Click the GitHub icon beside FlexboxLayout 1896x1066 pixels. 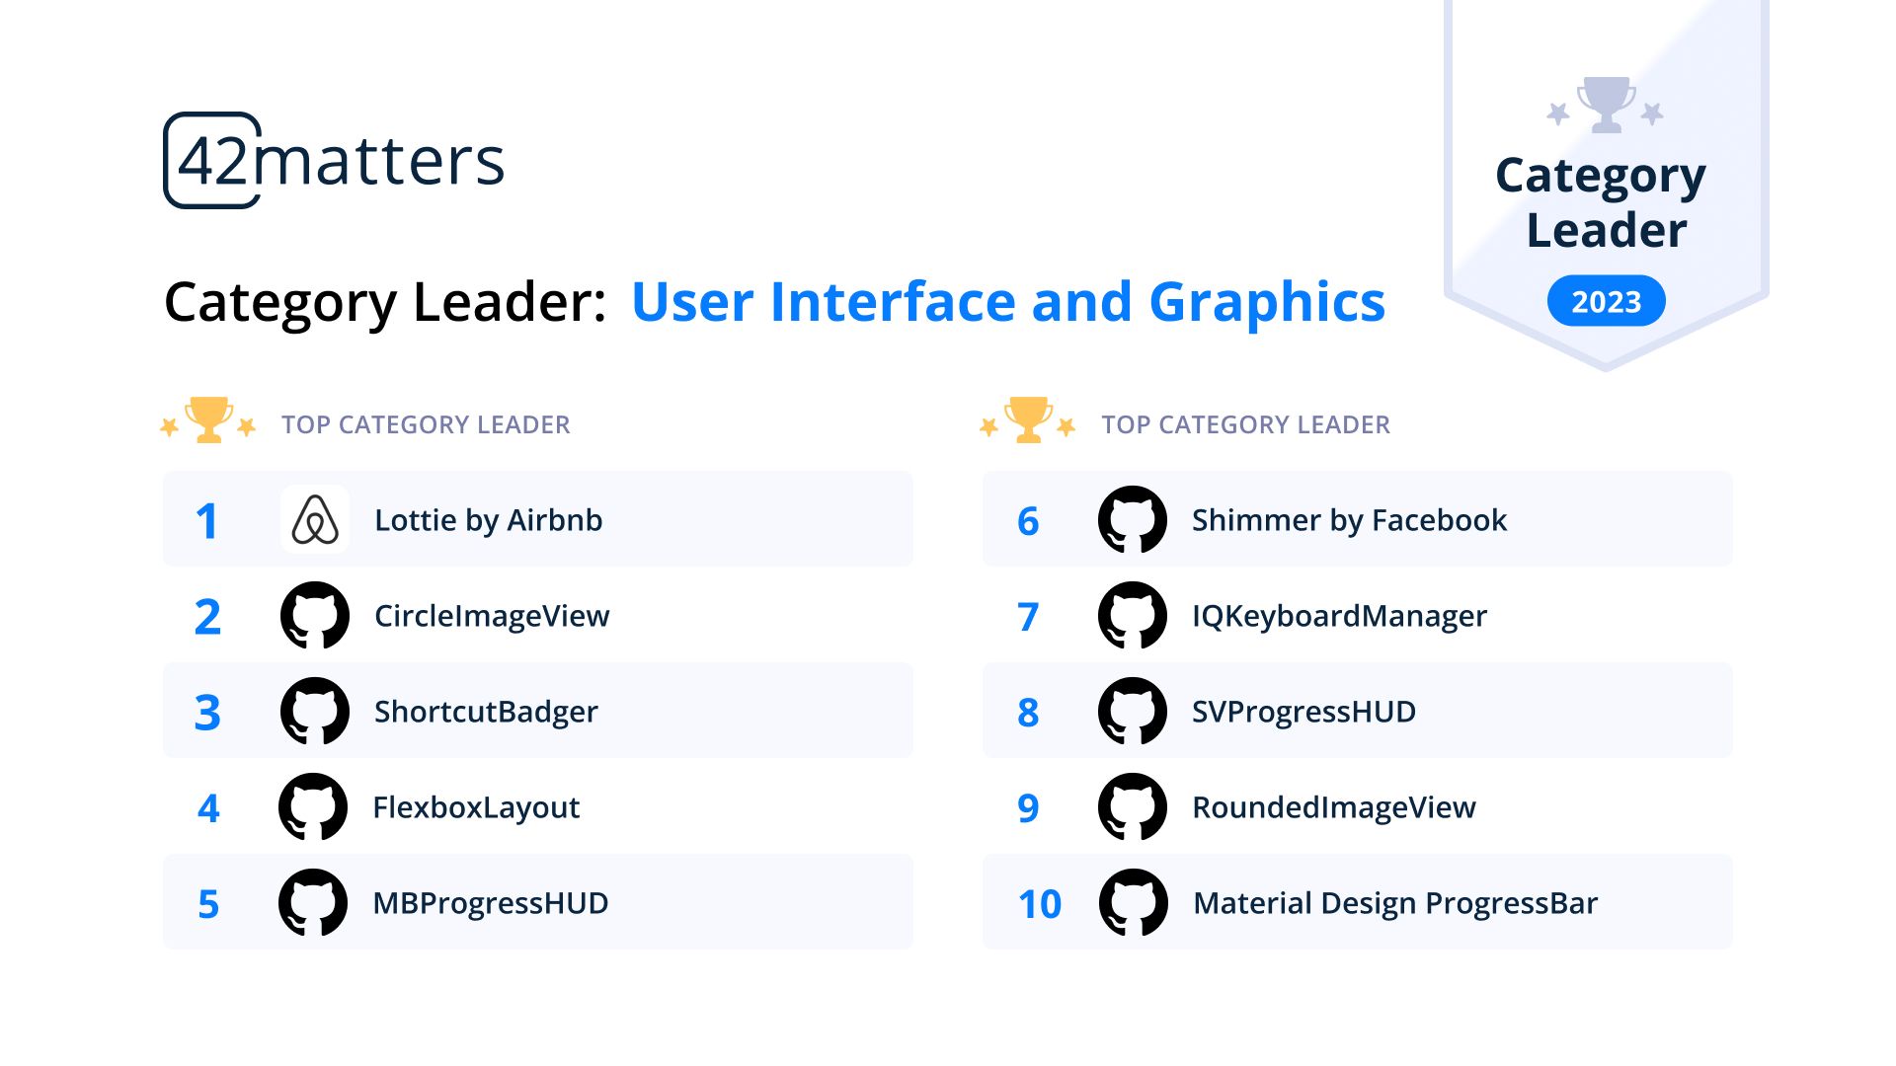click(x=313, y=806)
